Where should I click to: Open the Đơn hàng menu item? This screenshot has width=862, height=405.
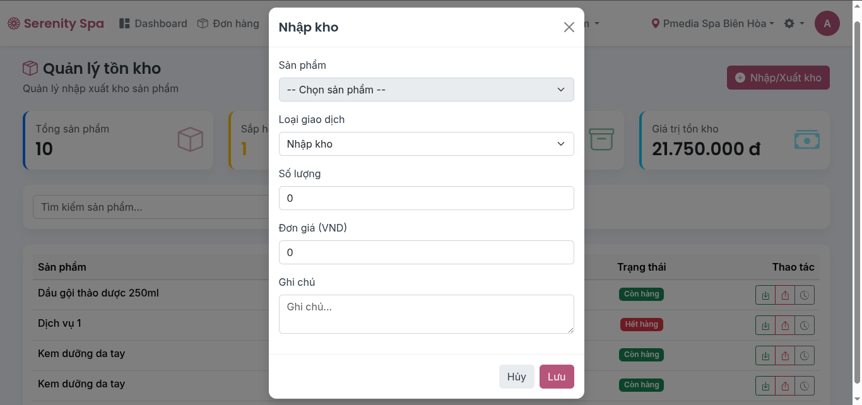coord(228,23)
